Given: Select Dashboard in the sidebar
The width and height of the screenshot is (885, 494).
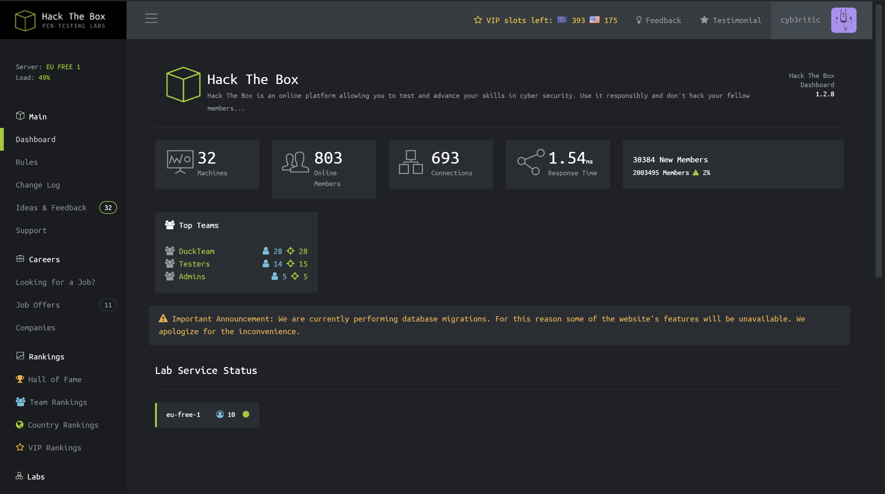Looking at the screenshot, I should coord(36,139).
